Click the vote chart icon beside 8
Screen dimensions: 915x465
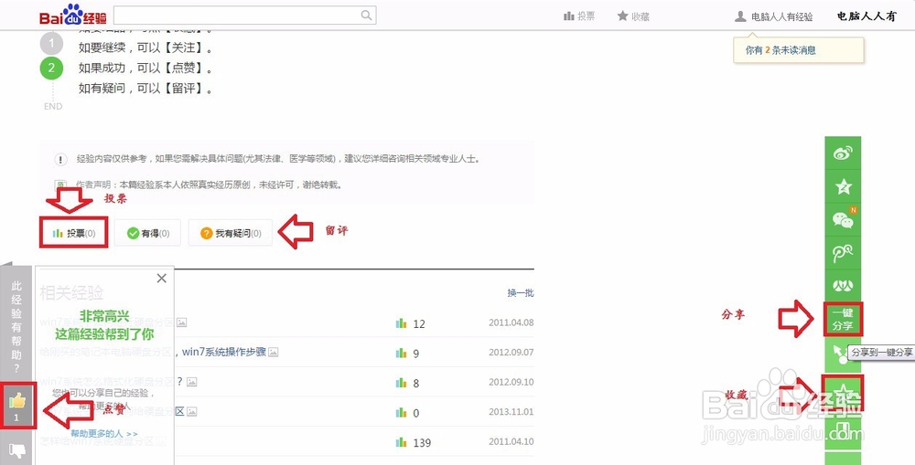click(401, 383)
